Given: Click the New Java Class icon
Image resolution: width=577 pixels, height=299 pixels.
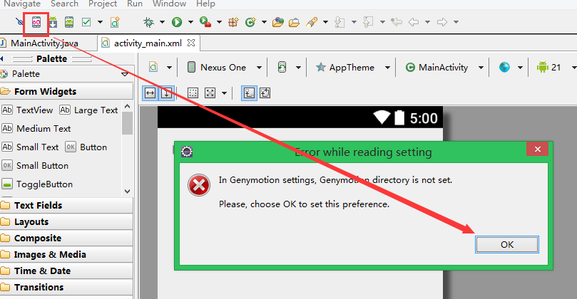Looking at the screenshot, I should click(250, 22).
